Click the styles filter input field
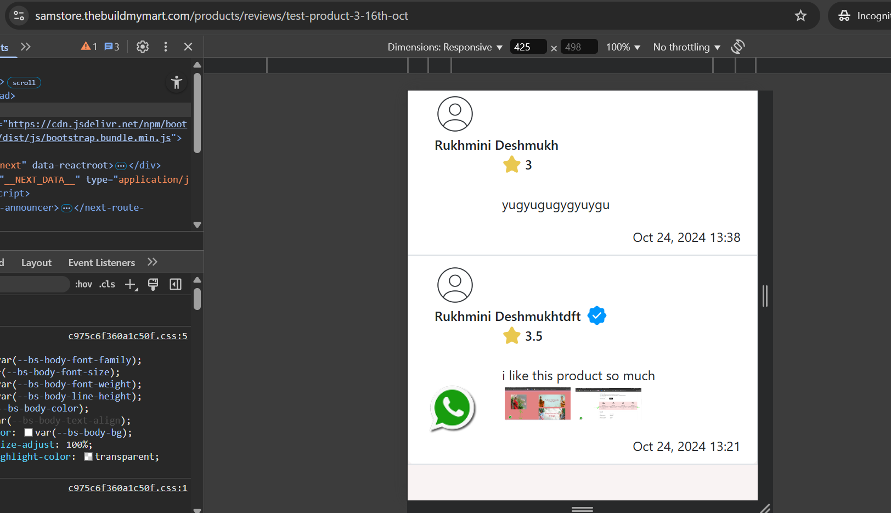The height and width of the screenshot is (513, 891). point(34,284)
